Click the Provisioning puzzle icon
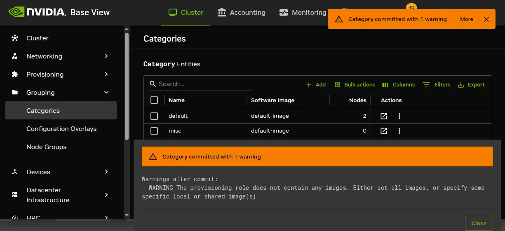 click(15, 74)
